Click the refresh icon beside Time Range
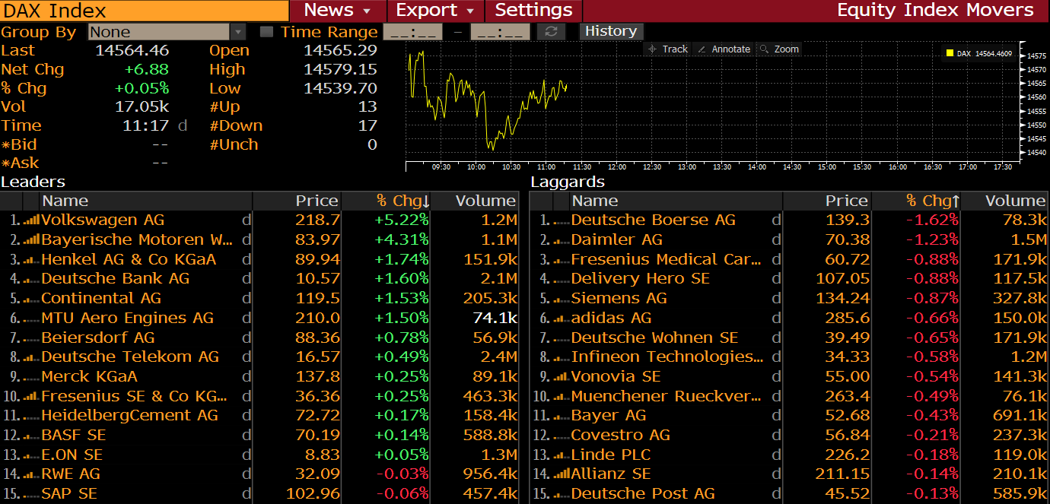Screen dimensions: 1050x504 (x=551, y=32)
